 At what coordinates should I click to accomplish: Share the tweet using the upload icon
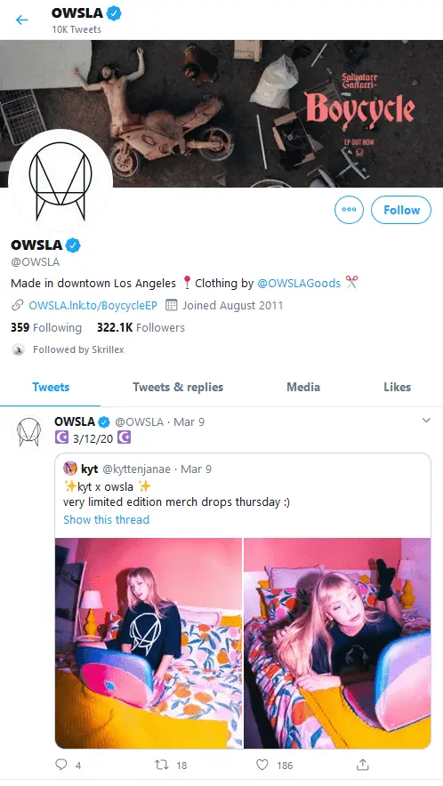pos(363,765)
